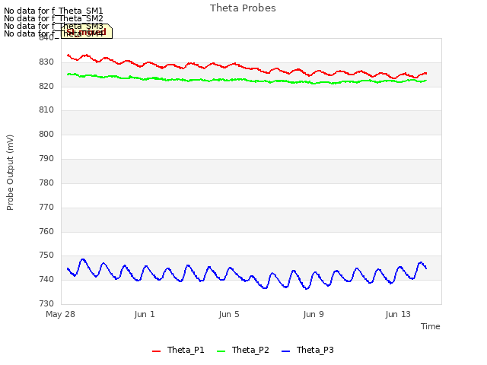Click the "Jun 1" date tick label
Image resolution: width=487 pixels, height=365 pixels.
coord(145,314)
